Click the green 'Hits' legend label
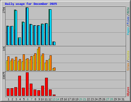 click(x=128, y=10)
